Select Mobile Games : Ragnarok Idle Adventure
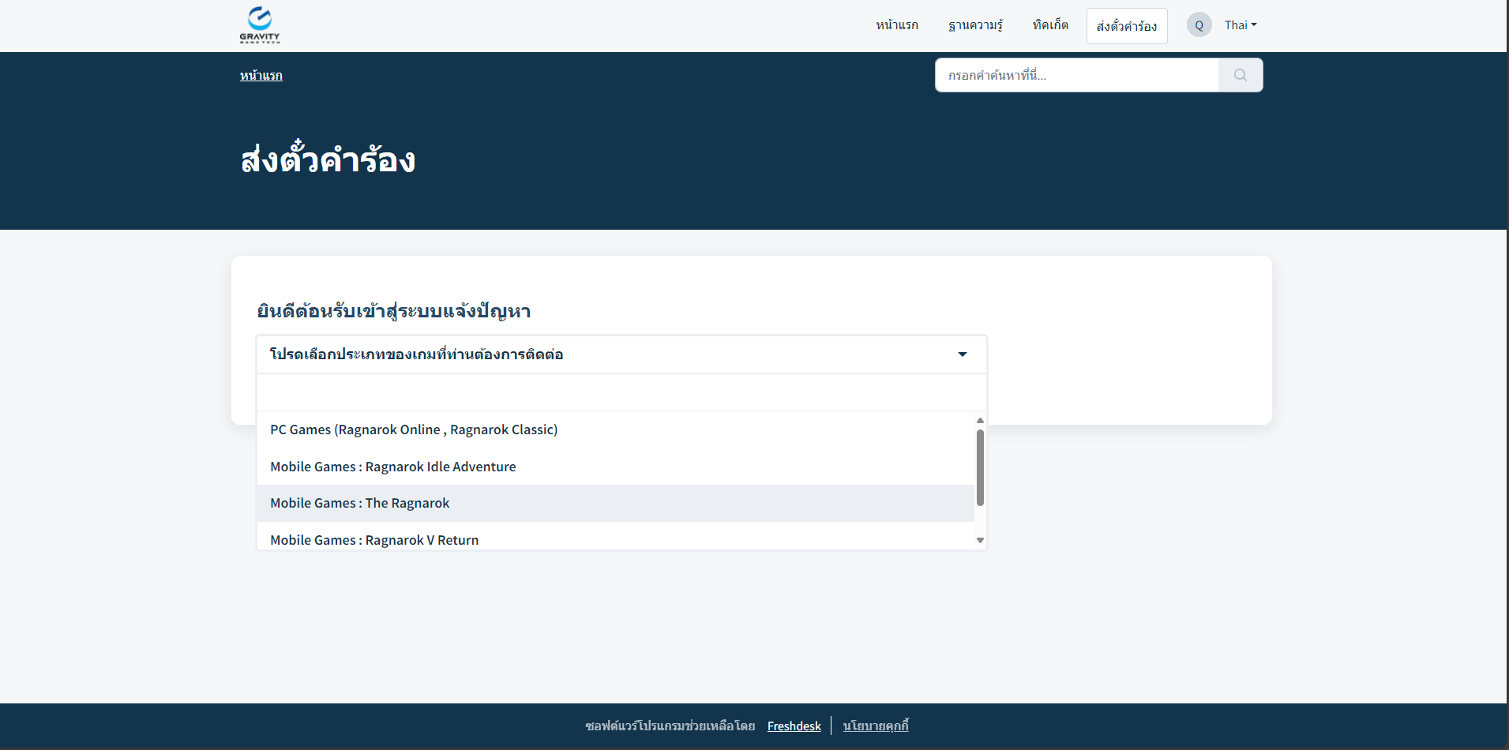The image size is (1509, 750). [x=616, y=467]
